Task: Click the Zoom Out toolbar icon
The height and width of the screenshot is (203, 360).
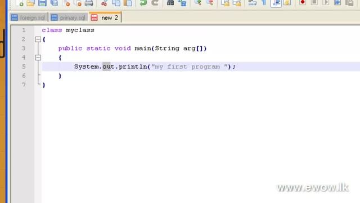Action: click(210, 3)
